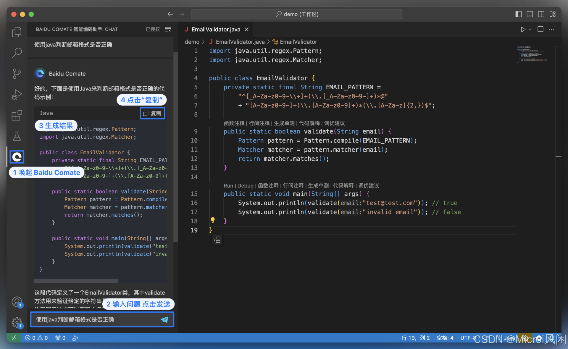The image size is (568, 349).
Task: Open the editor more actions ellipsis menu
Action: 551,29
